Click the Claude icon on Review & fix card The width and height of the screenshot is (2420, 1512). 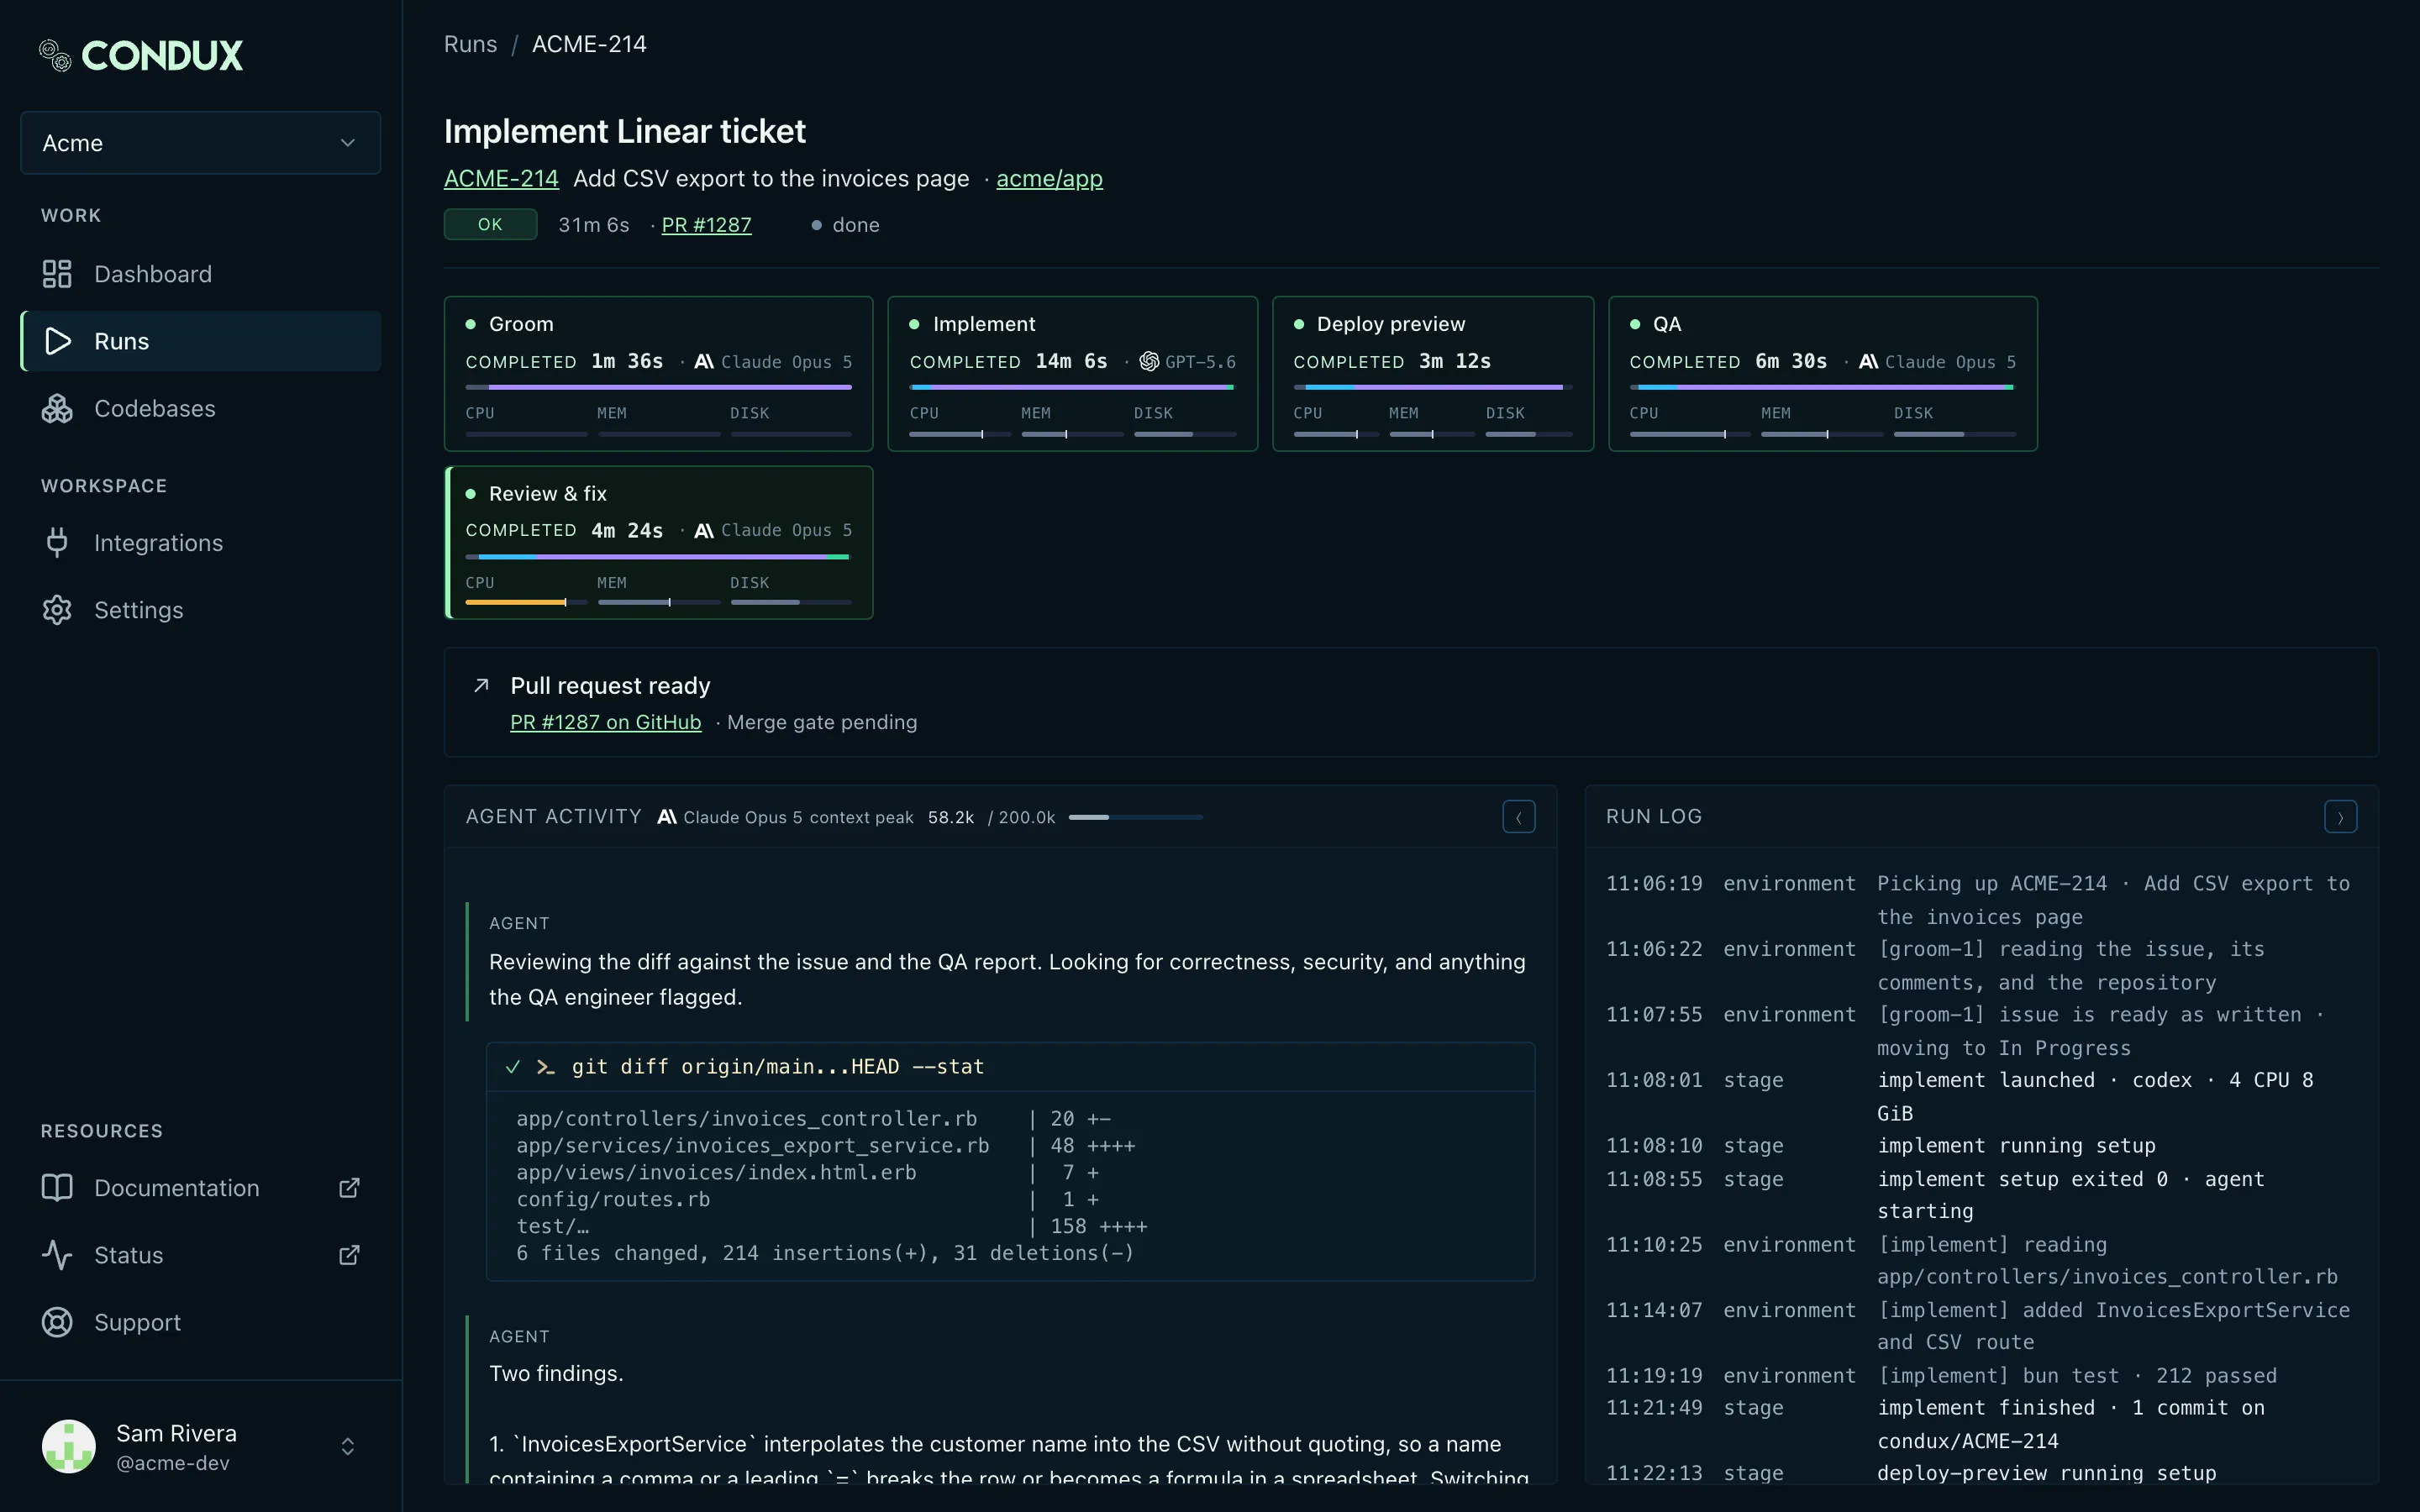click(x=704, y=530)
